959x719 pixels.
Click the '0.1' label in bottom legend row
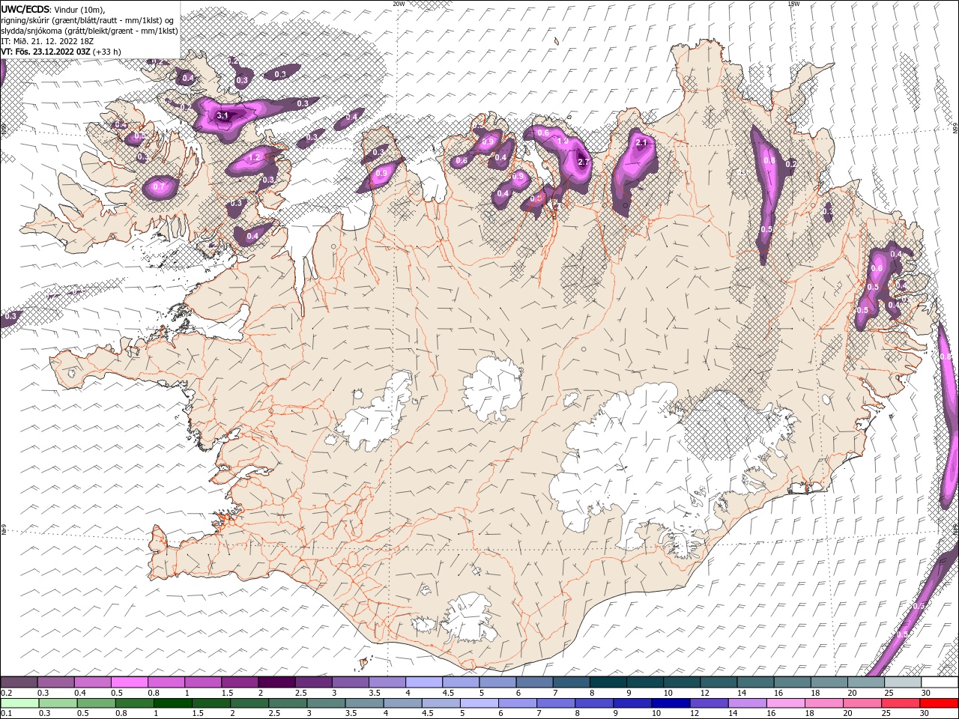(6, 713)
